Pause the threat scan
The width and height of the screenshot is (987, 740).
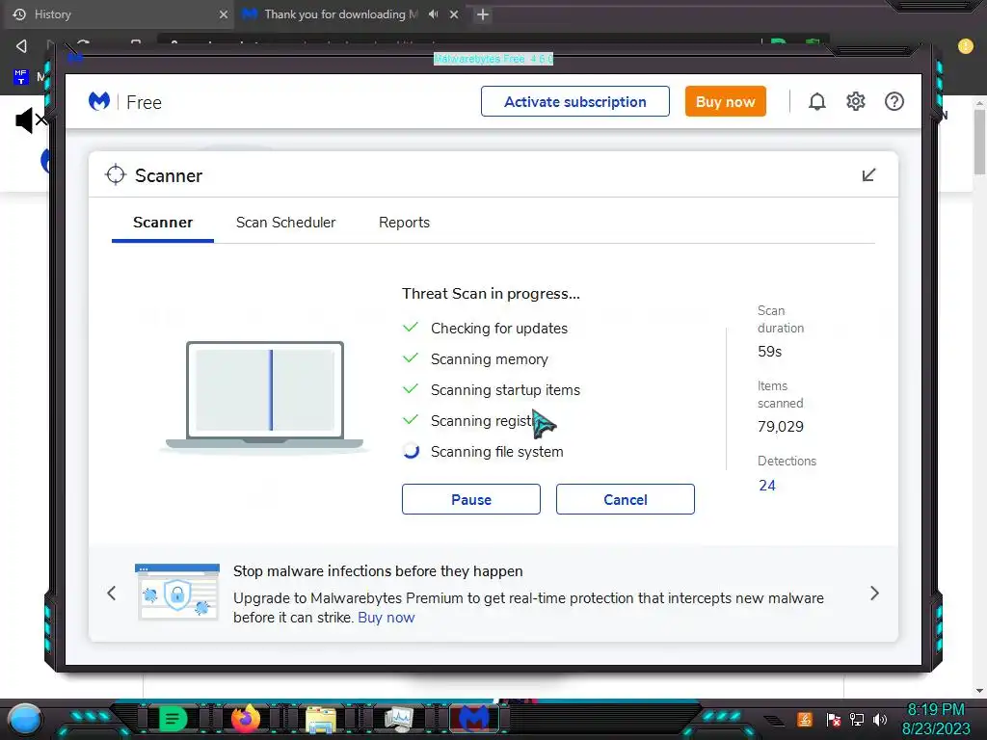tap(470, 499)
